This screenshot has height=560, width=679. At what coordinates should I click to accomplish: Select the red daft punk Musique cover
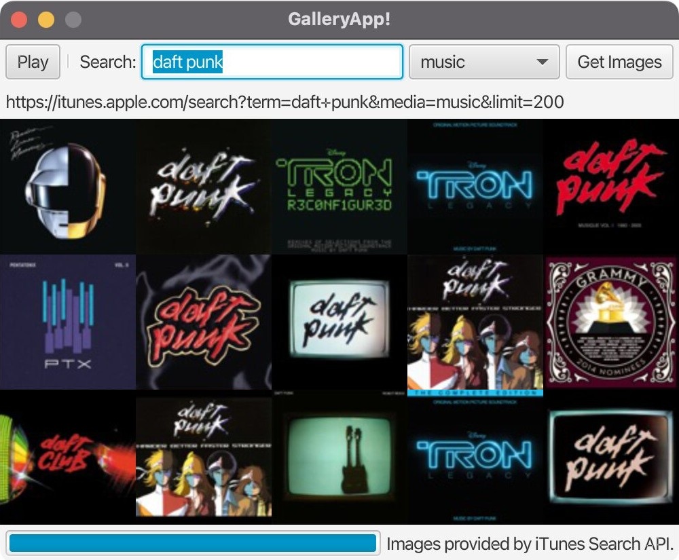[611, 187]
